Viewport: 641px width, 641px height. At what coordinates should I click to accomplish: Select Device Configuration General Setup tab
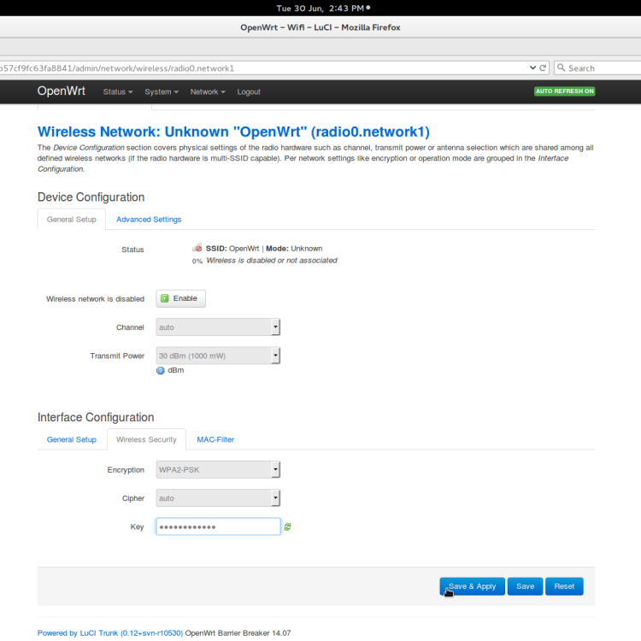(72, 220)
